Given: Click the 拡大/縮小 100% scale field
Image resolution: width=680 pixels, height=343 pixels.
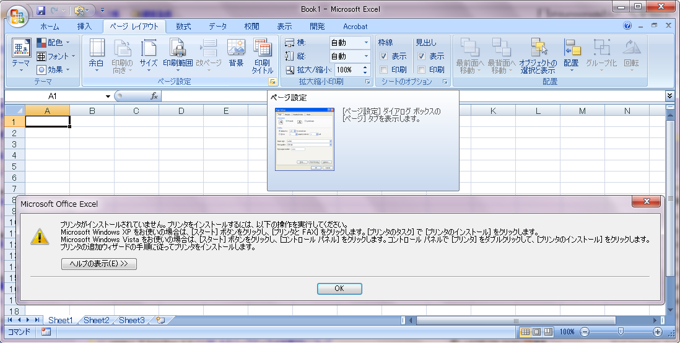Looking at the screenshot, I should [x=348, y=69].
